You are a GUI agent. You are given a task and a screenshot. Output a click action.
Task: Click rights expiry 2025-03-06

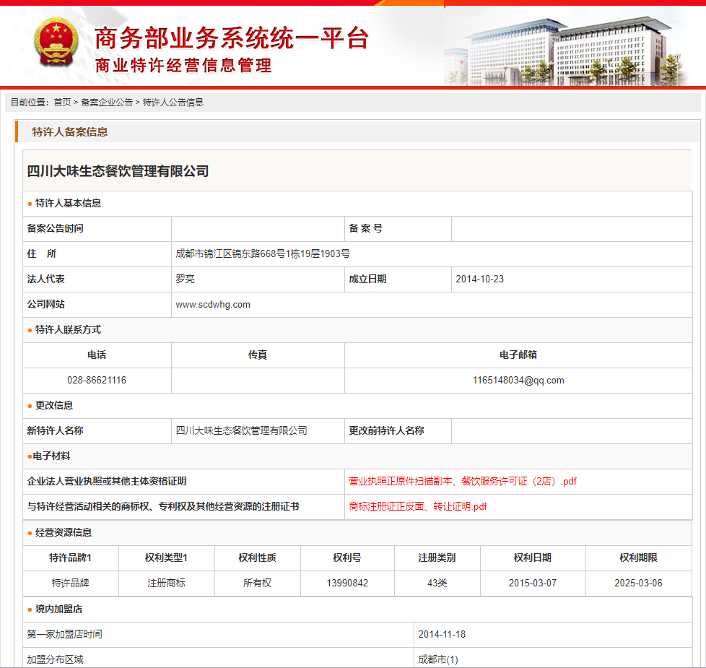tap(638, 583)
